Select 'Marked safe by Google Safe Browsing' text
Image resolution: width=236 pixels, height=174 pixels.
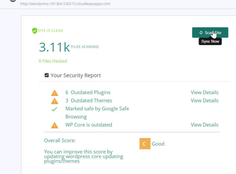(x=97, y=113)
